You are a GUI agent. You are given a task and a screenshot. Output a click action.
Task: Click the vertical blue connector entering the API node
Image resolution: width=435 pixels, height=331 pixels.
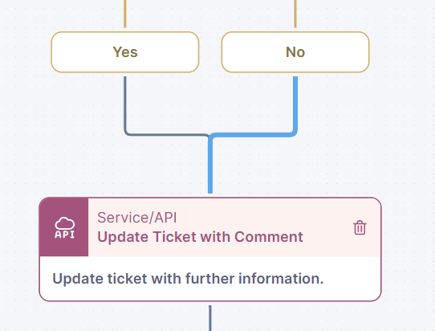tap(210, 165)
